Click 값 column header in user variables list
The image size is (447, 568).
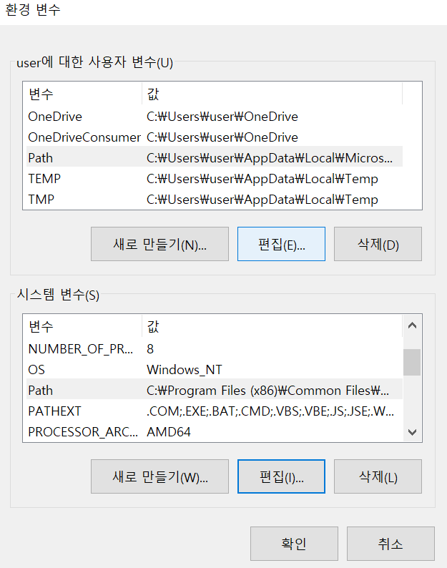pos(272,94)
